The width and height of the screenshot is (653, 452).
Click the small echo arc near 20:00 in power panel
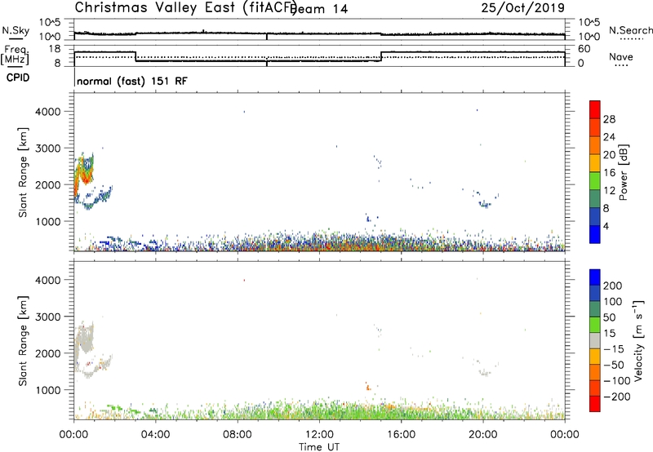click(x=484, y=203)
